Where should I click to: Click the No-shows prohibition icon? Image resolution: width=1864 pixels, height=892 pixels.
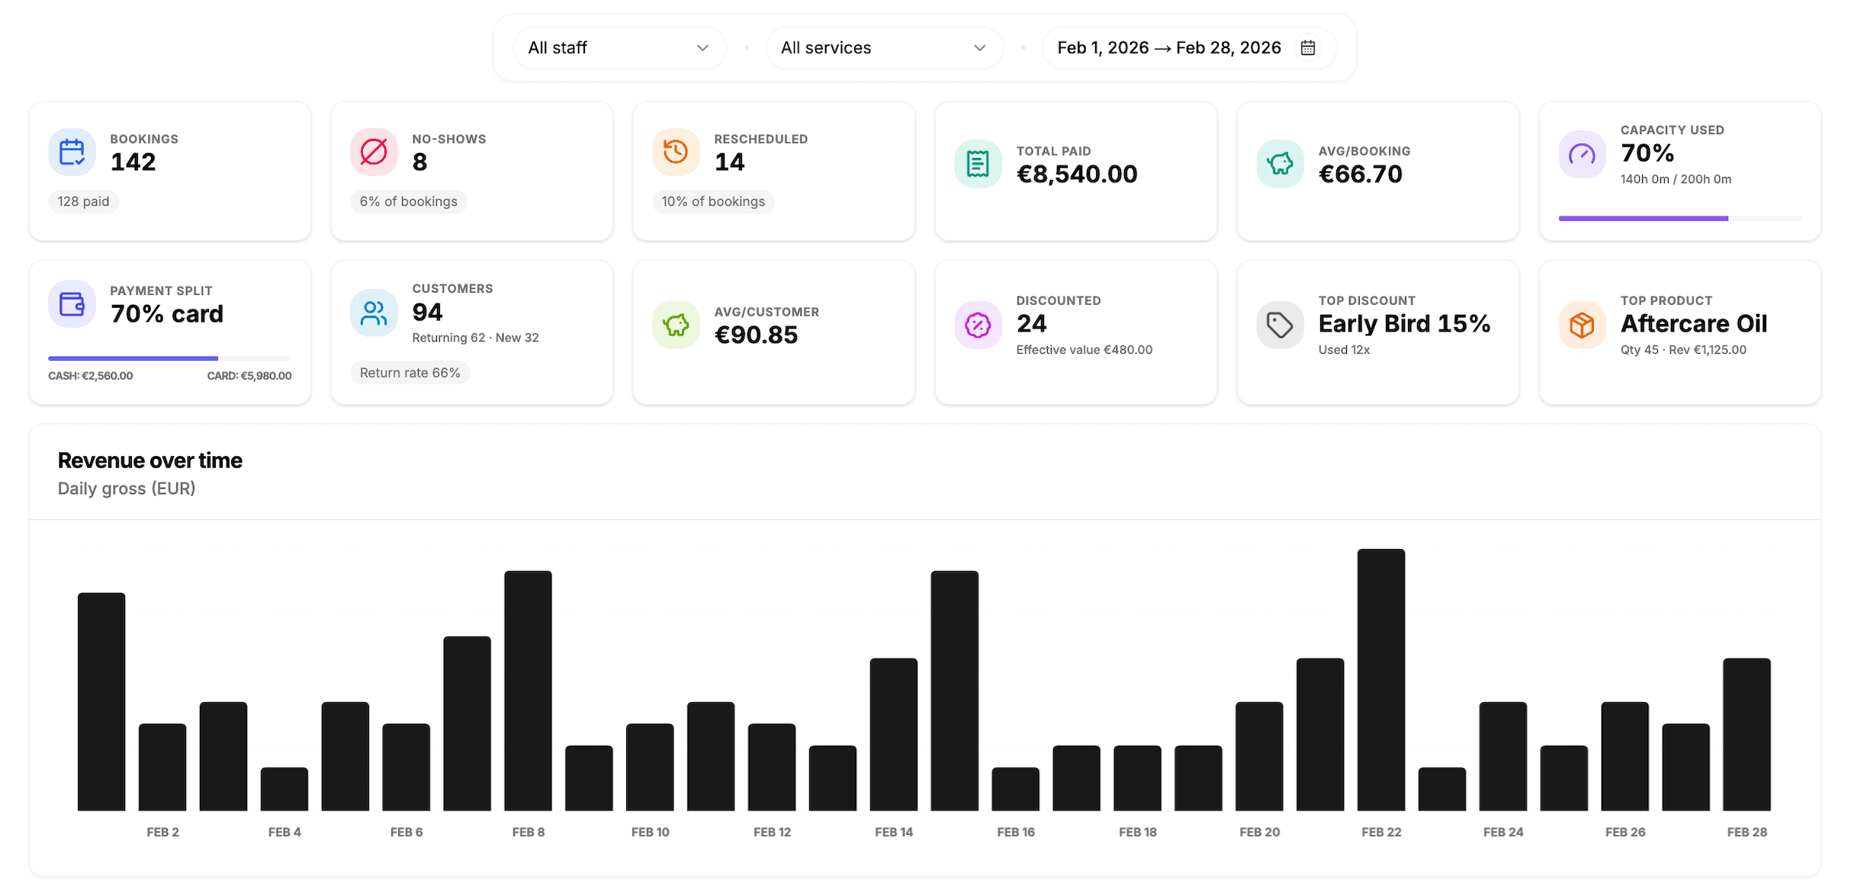pos(374,152)
